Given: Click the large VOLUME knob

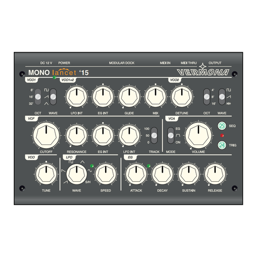Looking at the screenshot, I should click(198, 135).
